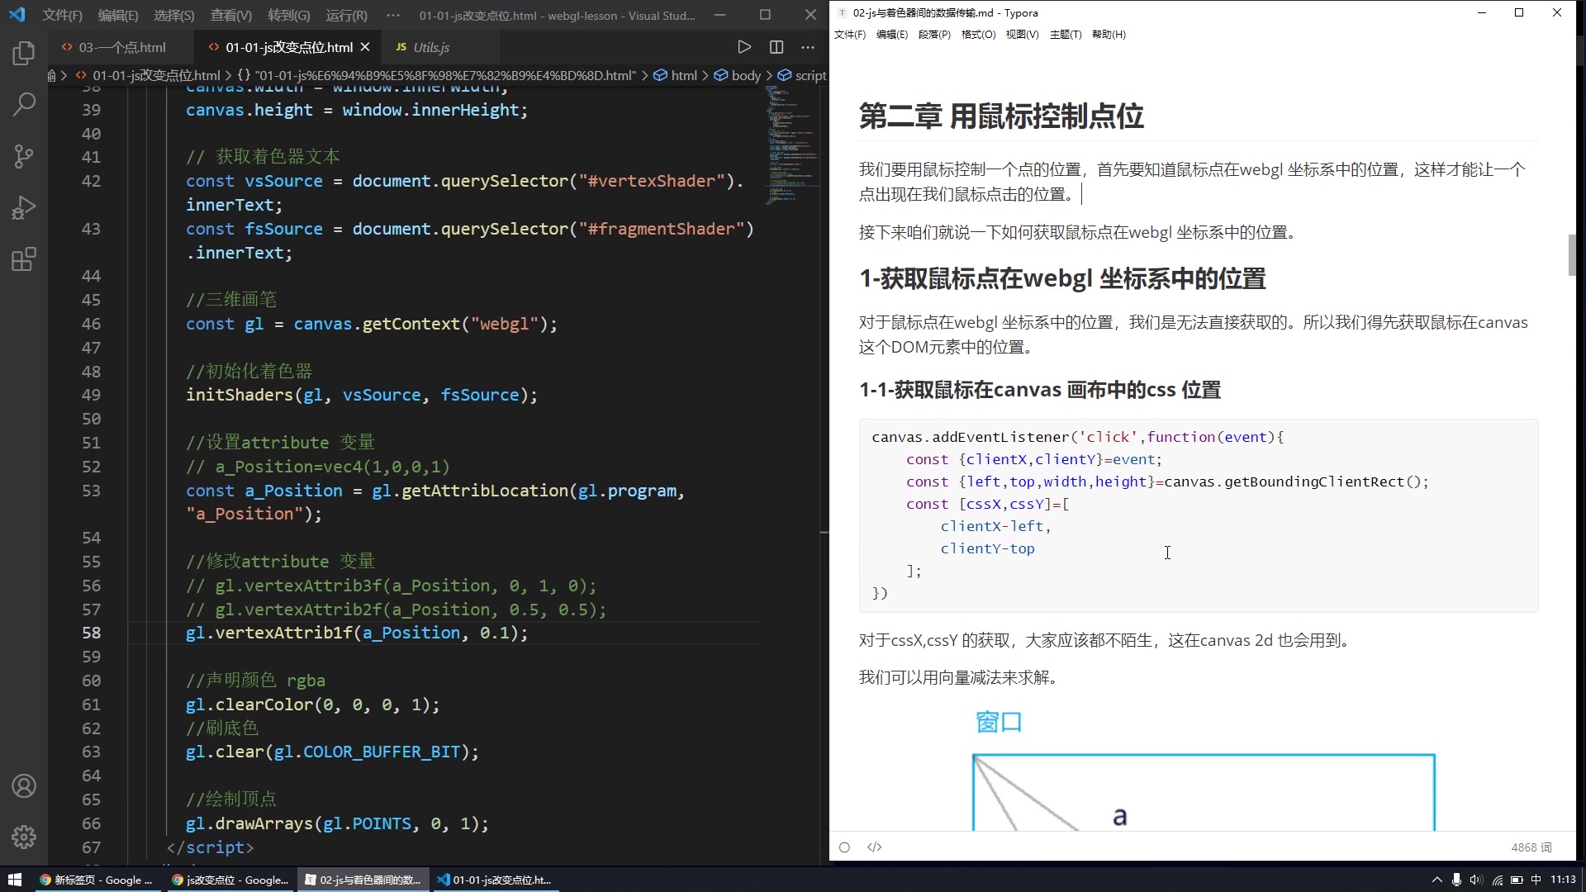Close the 01-01-js改变点位.html tab

pos(365,47)
